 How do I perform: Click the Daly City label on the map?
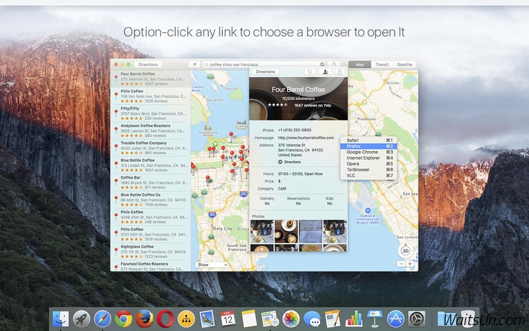pyautogui.click(x=222, y=228)
